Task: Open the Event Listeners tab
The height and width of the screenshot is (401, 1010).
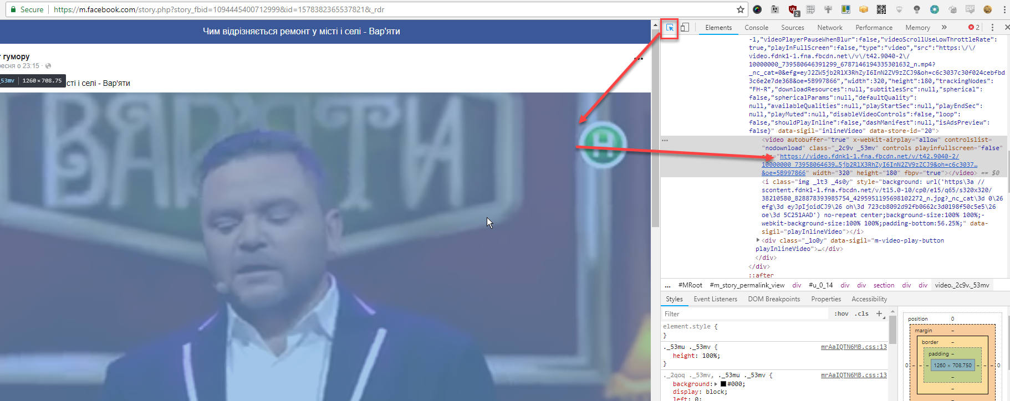Action: 715,299
